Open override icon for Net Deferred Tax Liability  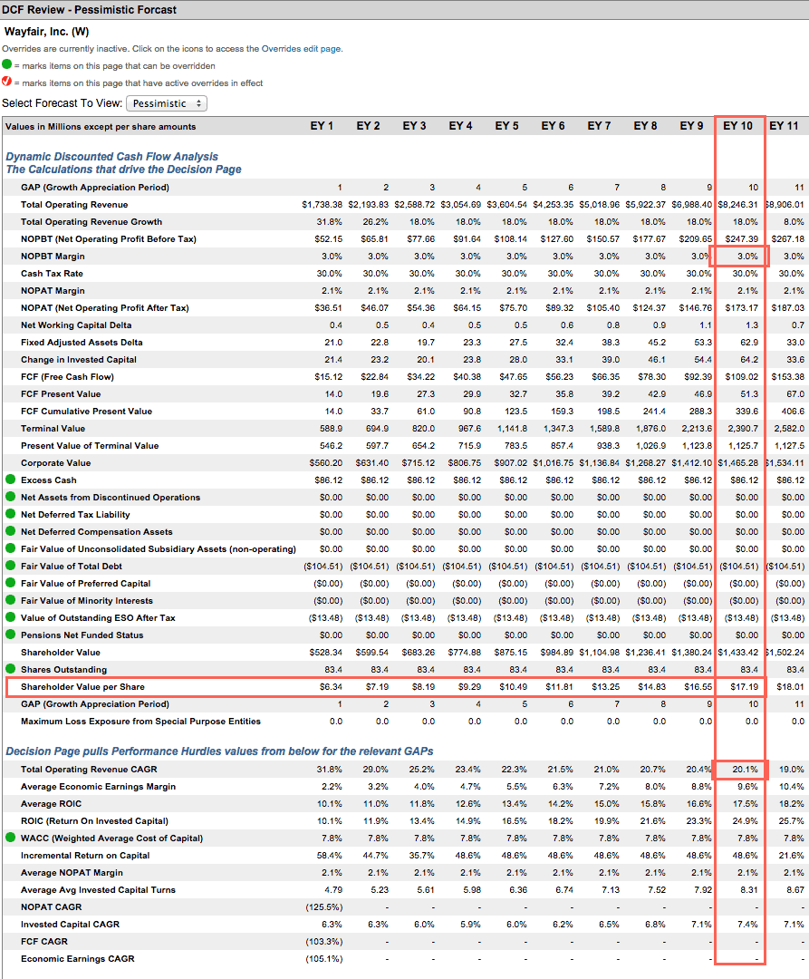coord(11,514)
